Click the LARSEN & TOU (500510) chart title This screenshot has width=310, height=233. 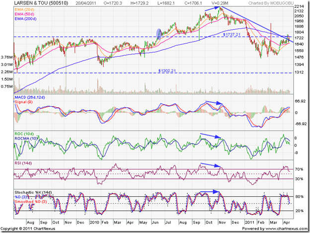pyautogui.click(x=41, y=3)
